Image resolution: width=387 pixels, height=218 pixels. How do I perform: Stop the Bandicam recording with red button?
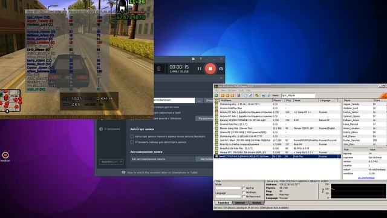point(210,68)
